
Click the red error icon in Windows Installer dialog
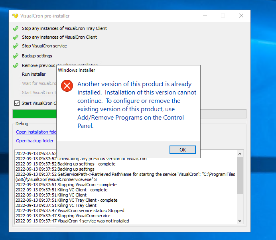click(x=67, y=86)
